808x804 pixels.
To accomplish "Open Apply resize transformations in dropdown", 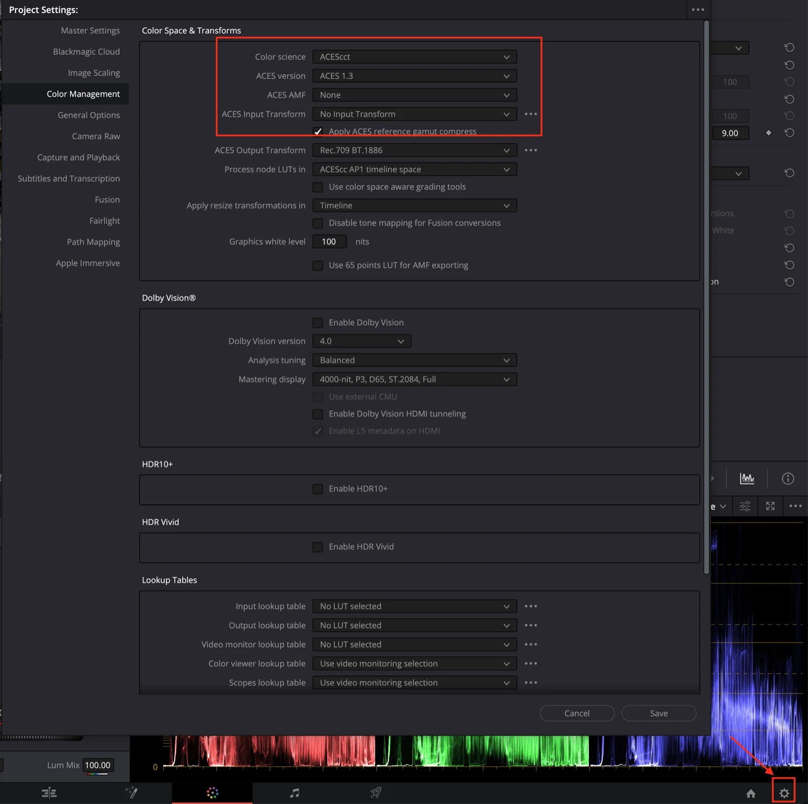I will point(415,205).
